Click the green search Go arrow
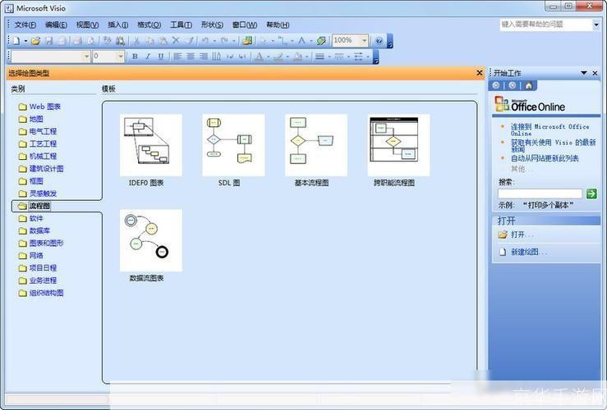This screenshot has height=410, width=607. coord(591,194)
